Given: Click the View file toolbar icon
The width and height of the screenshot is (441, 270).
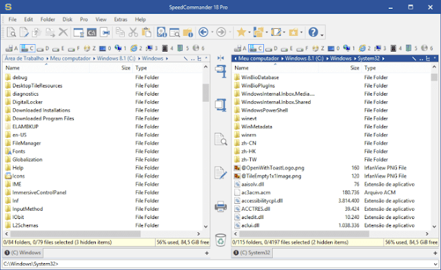Looking at the screenshot, I should (11, 32).
